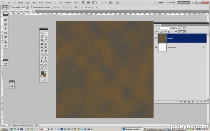This screenshot has width=210, height=131.
Task: Click the Windows Start button
Action: click(4, 129)
